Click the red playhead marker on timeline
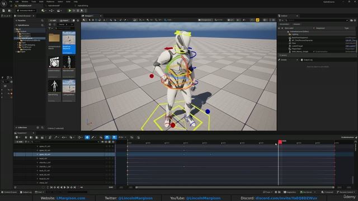This screenshot has width=358, height=201. [280, 142]
